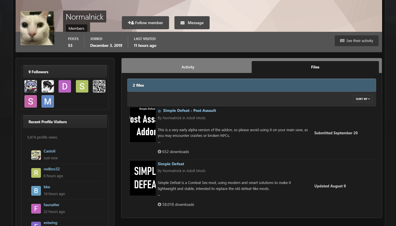Open the Adult Mods category

click(x=198, y=118)
